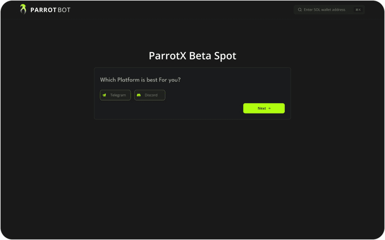Open the PARROT BOT home link
The image size is (385, 240).
45,9
